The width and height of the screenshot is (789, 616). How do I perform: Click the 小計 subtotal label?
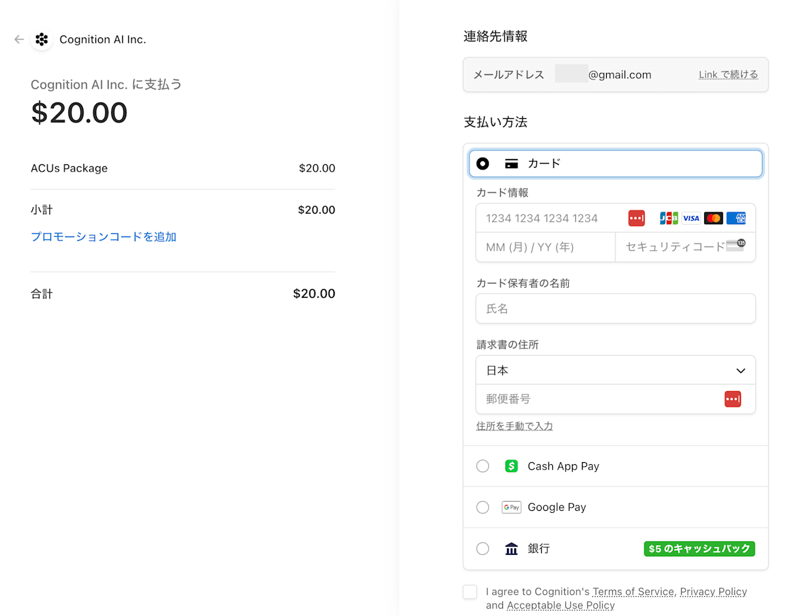point(41,210)
